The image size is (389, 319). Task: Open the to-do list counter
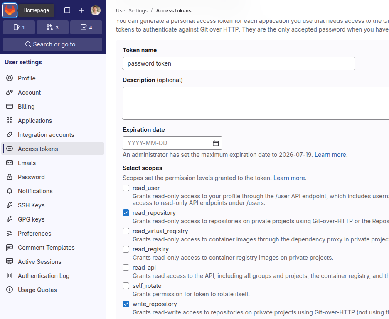[x=86, y=27]
